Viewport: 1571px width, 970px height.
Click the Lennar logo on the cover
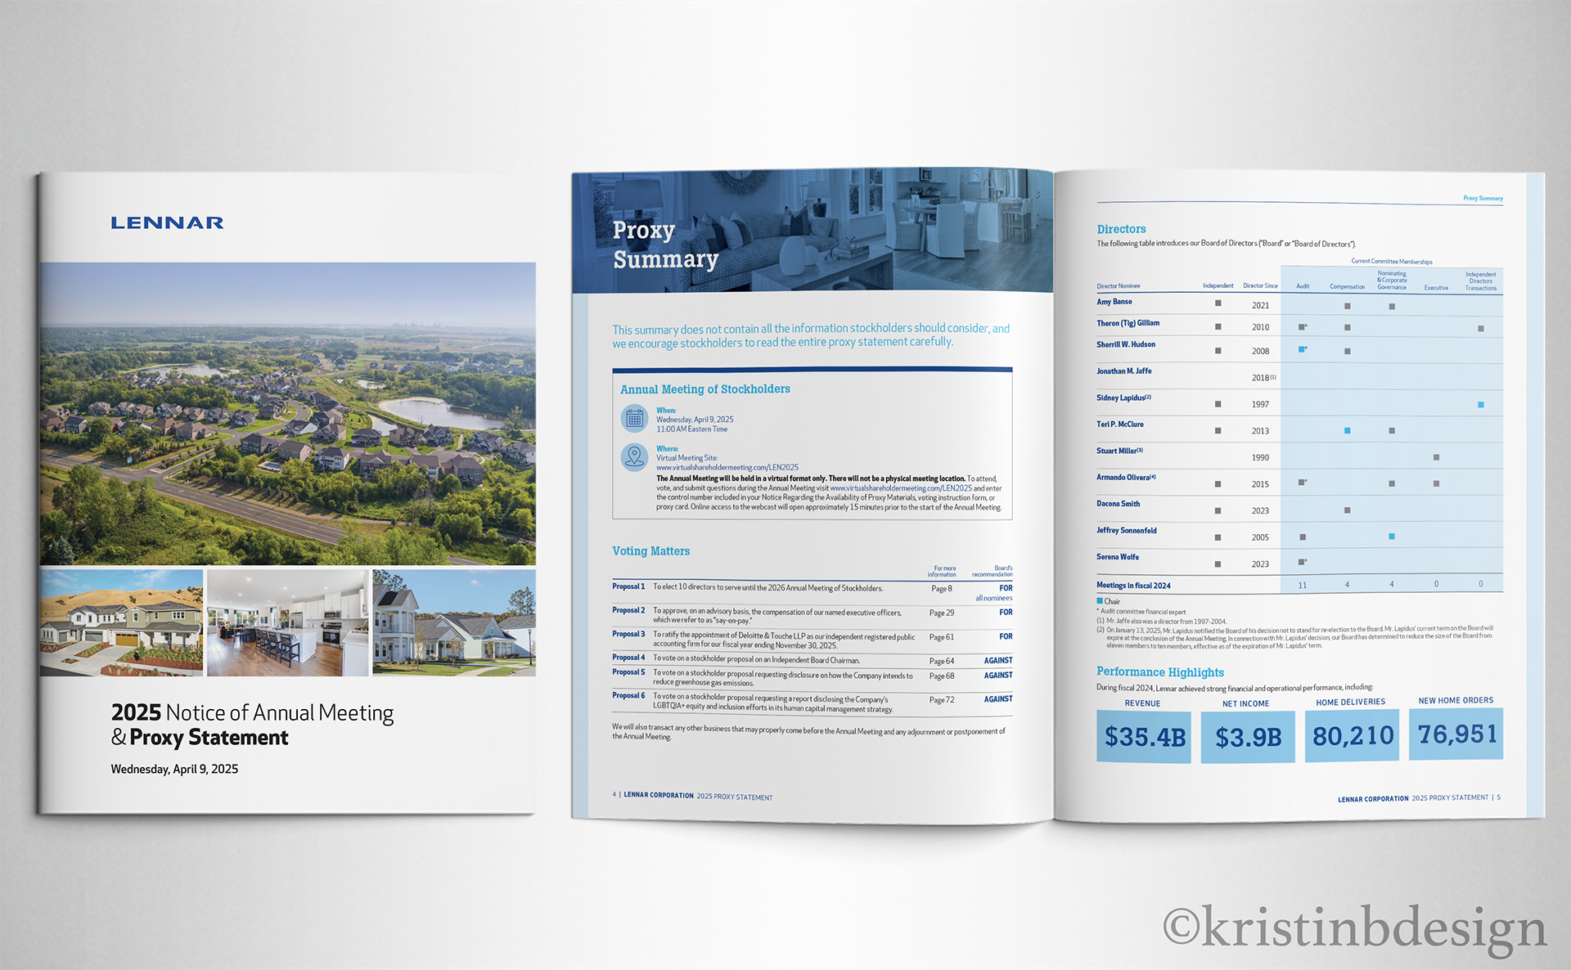pos(167,222)
